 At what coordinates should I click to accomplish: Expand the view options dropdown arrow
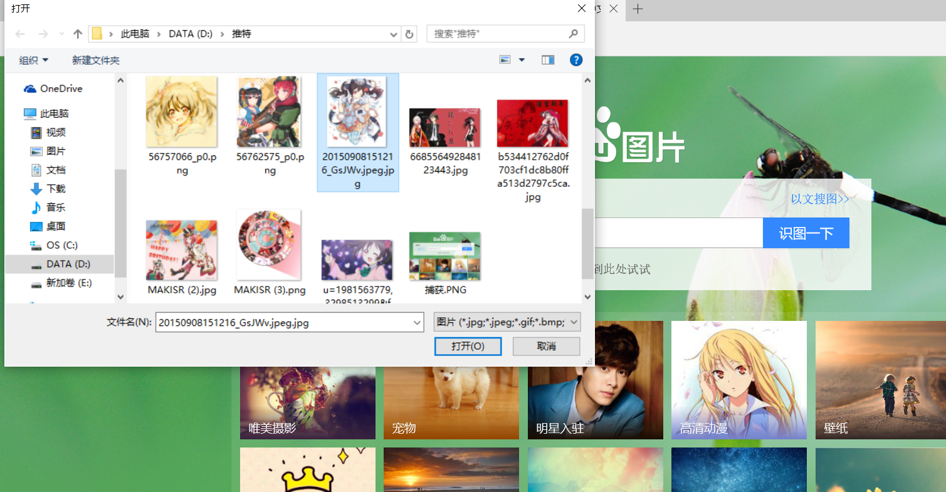point(522,60)
